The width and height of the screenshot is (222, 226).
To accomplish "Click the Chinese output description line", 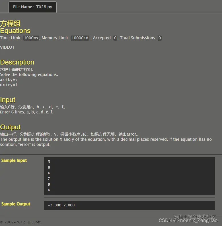I will click(x=69, y=134).
